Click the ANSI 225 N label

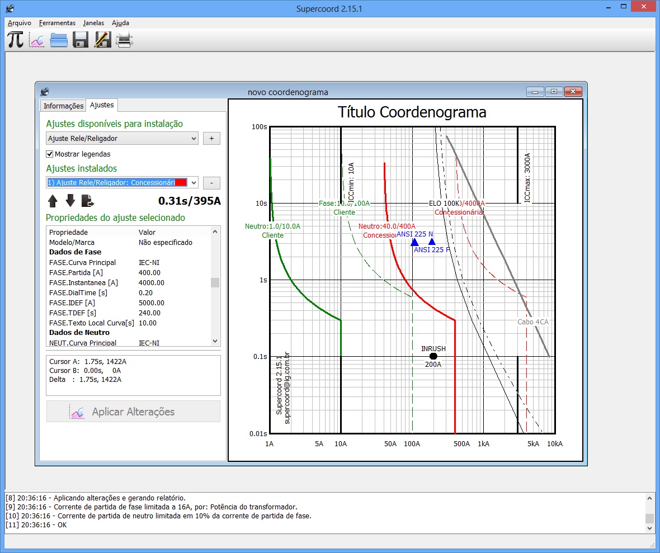coord(414,234)
